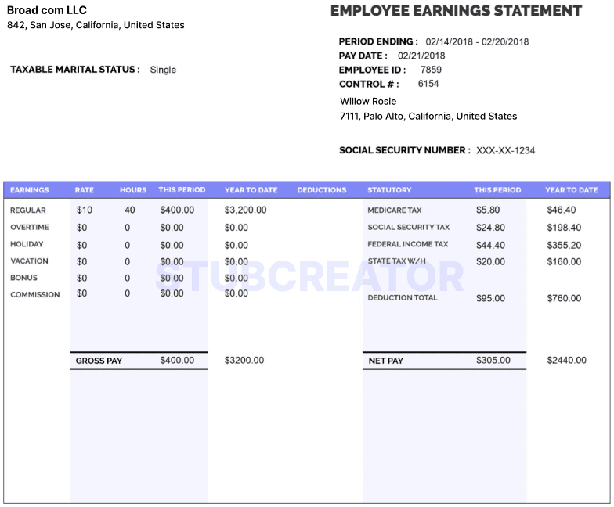Click the employee's Palo Alto address
Image resolution: width=614 pixels, height=507 pixels.
[x=428, y=116]
